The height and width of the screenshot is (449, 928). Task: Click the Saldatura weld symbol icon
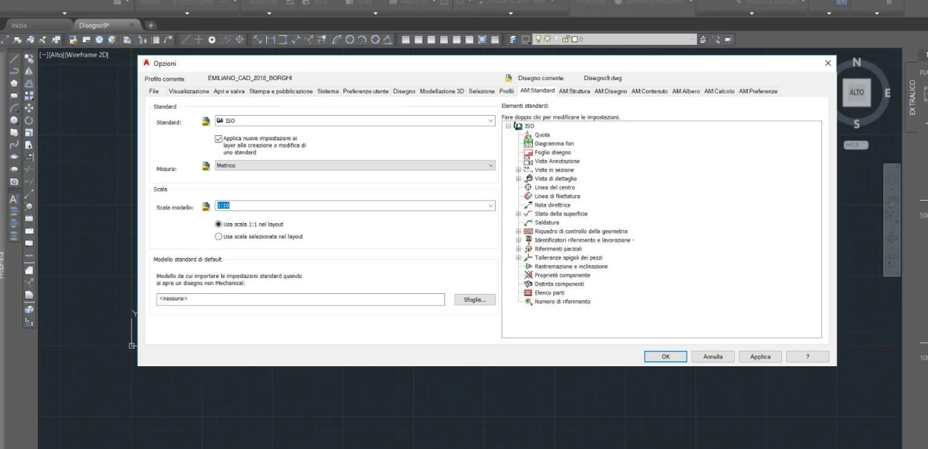529,222
